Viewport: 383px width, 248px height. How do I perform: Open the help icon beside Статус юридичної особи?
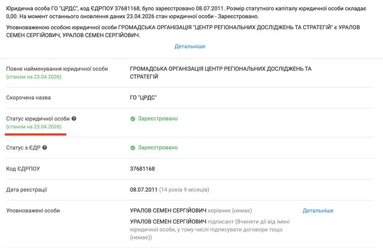point(74,118)
